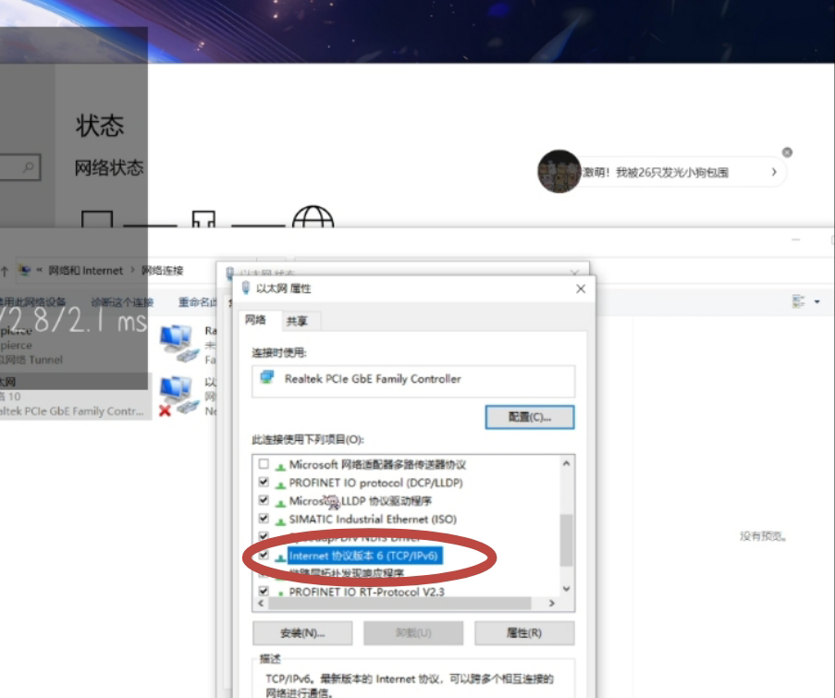Click the adapter icon beside Realtek PCIe GbE
835x698 pixels.
tap(267, 378)
